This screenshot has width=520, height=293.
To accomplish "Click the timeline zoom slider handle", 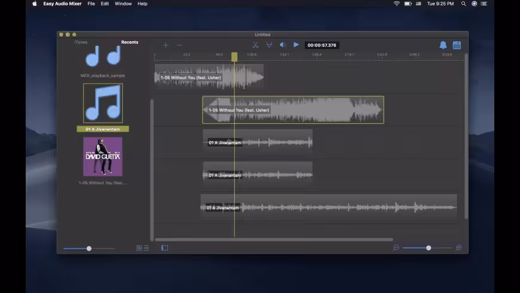I will (x=429, y=248).
